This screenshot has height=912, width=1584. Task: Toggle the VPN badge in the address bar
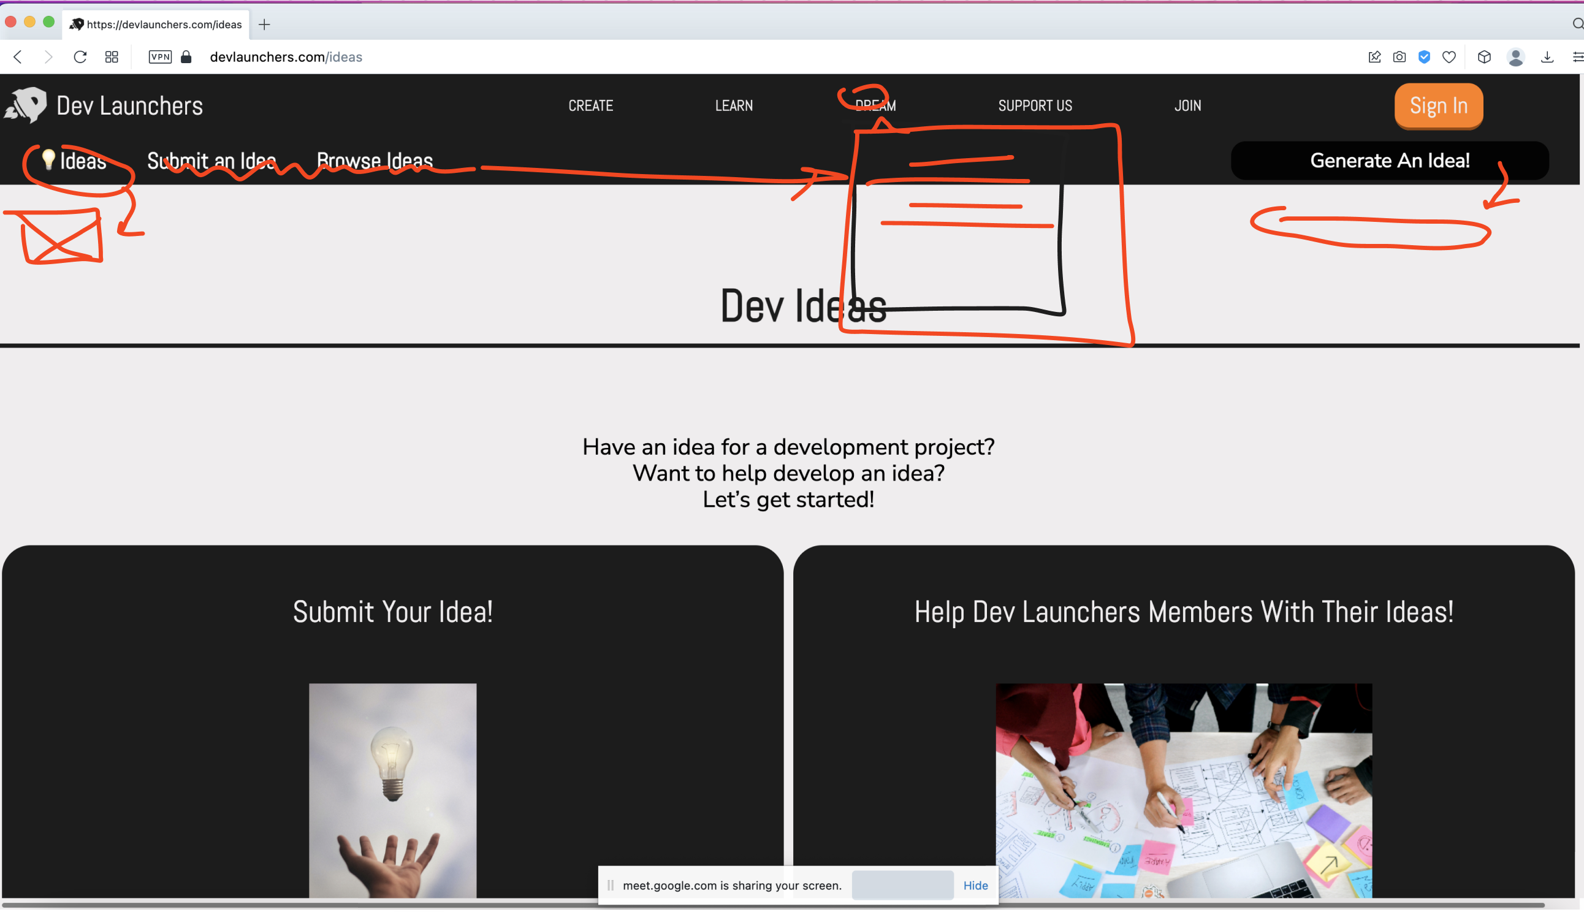(160, 57)
